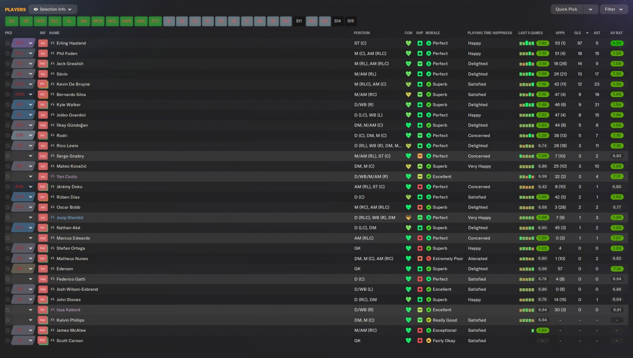Click the condition heart icon for Rúben Dias
The width and height of the screenshot is (633, 358).
pyautogui.click(x=408, y=197)
